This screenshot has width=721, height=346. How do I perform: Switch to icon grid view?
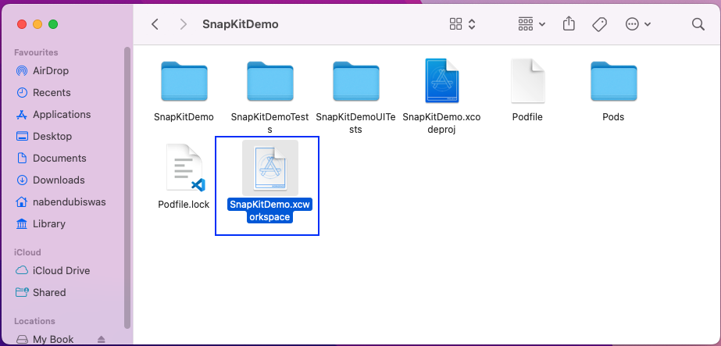[x=455, y=24]
